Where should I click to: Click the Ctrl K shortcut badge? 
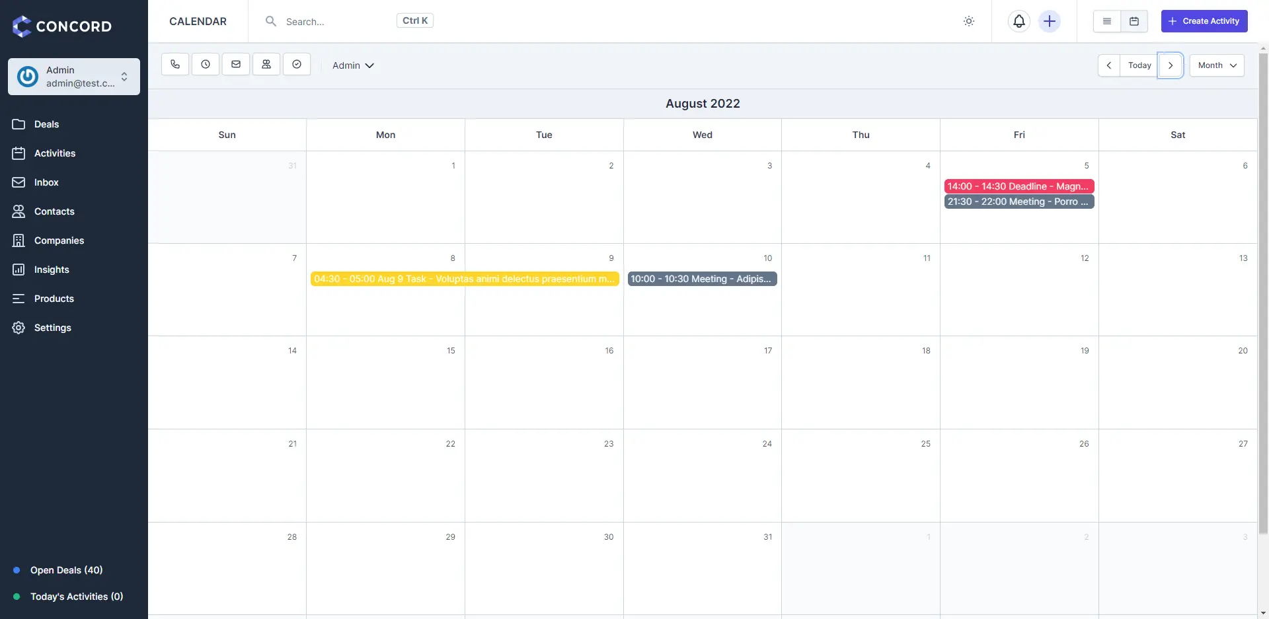point(415,20)
